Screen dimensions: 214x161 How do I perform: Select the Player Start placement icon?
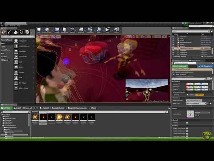click(16, 57)
